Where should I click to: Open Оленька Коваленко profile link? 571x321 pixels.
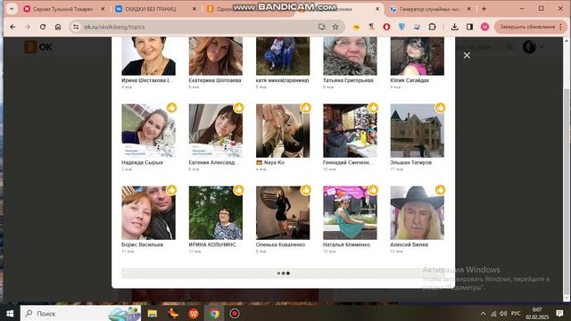pyautogui.click(x=280, y=244)
